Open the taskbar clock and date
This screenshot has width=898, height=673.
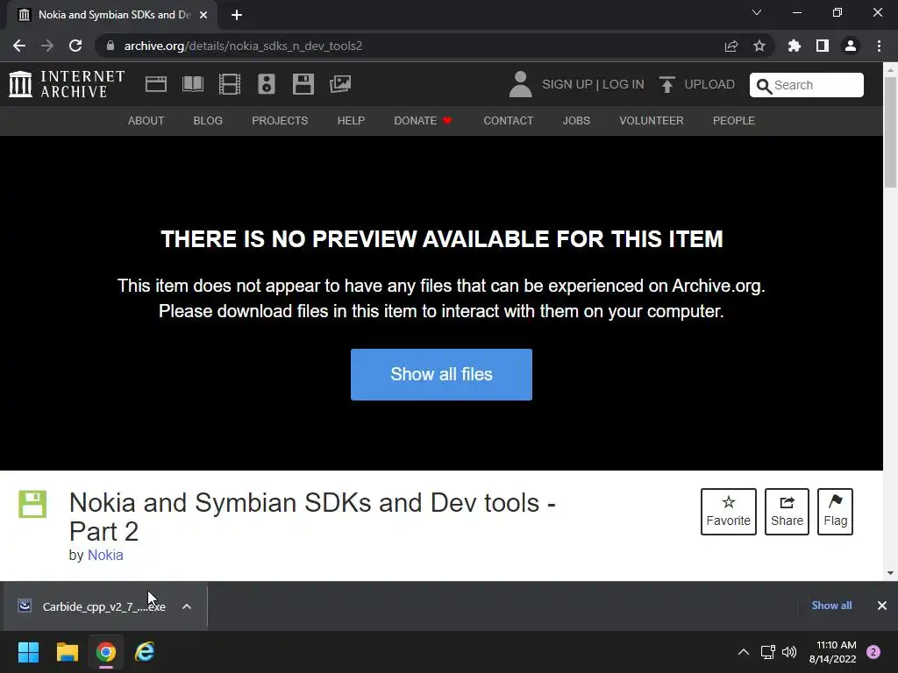click(x=833, y=652)
